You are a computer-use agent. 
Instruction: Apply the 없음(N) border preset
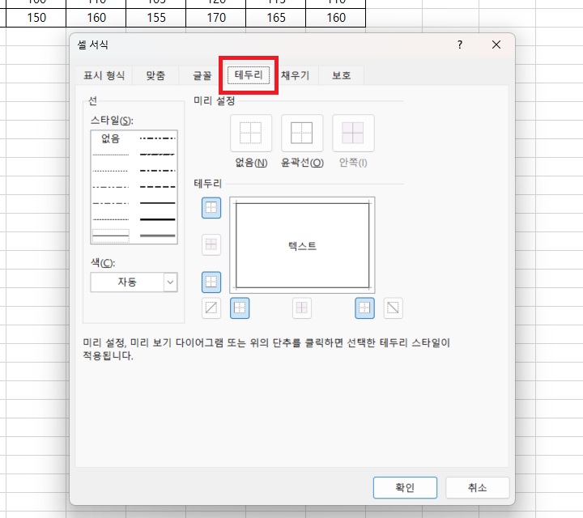click(251, 133)
